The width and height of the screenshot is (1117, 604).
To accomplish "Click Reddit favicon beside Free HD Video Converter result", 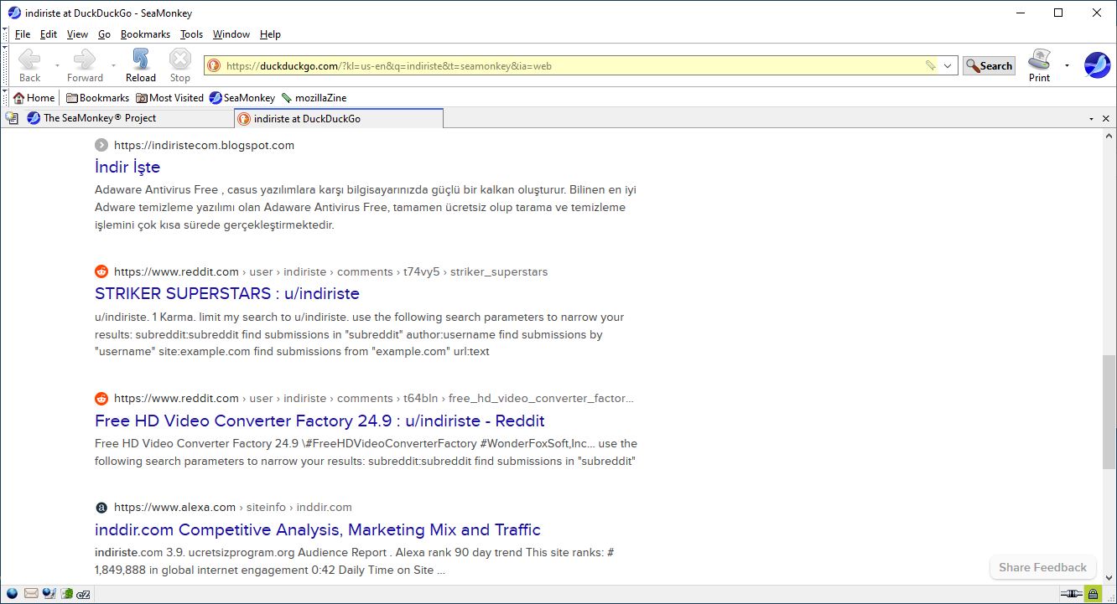I will point(101,398).
